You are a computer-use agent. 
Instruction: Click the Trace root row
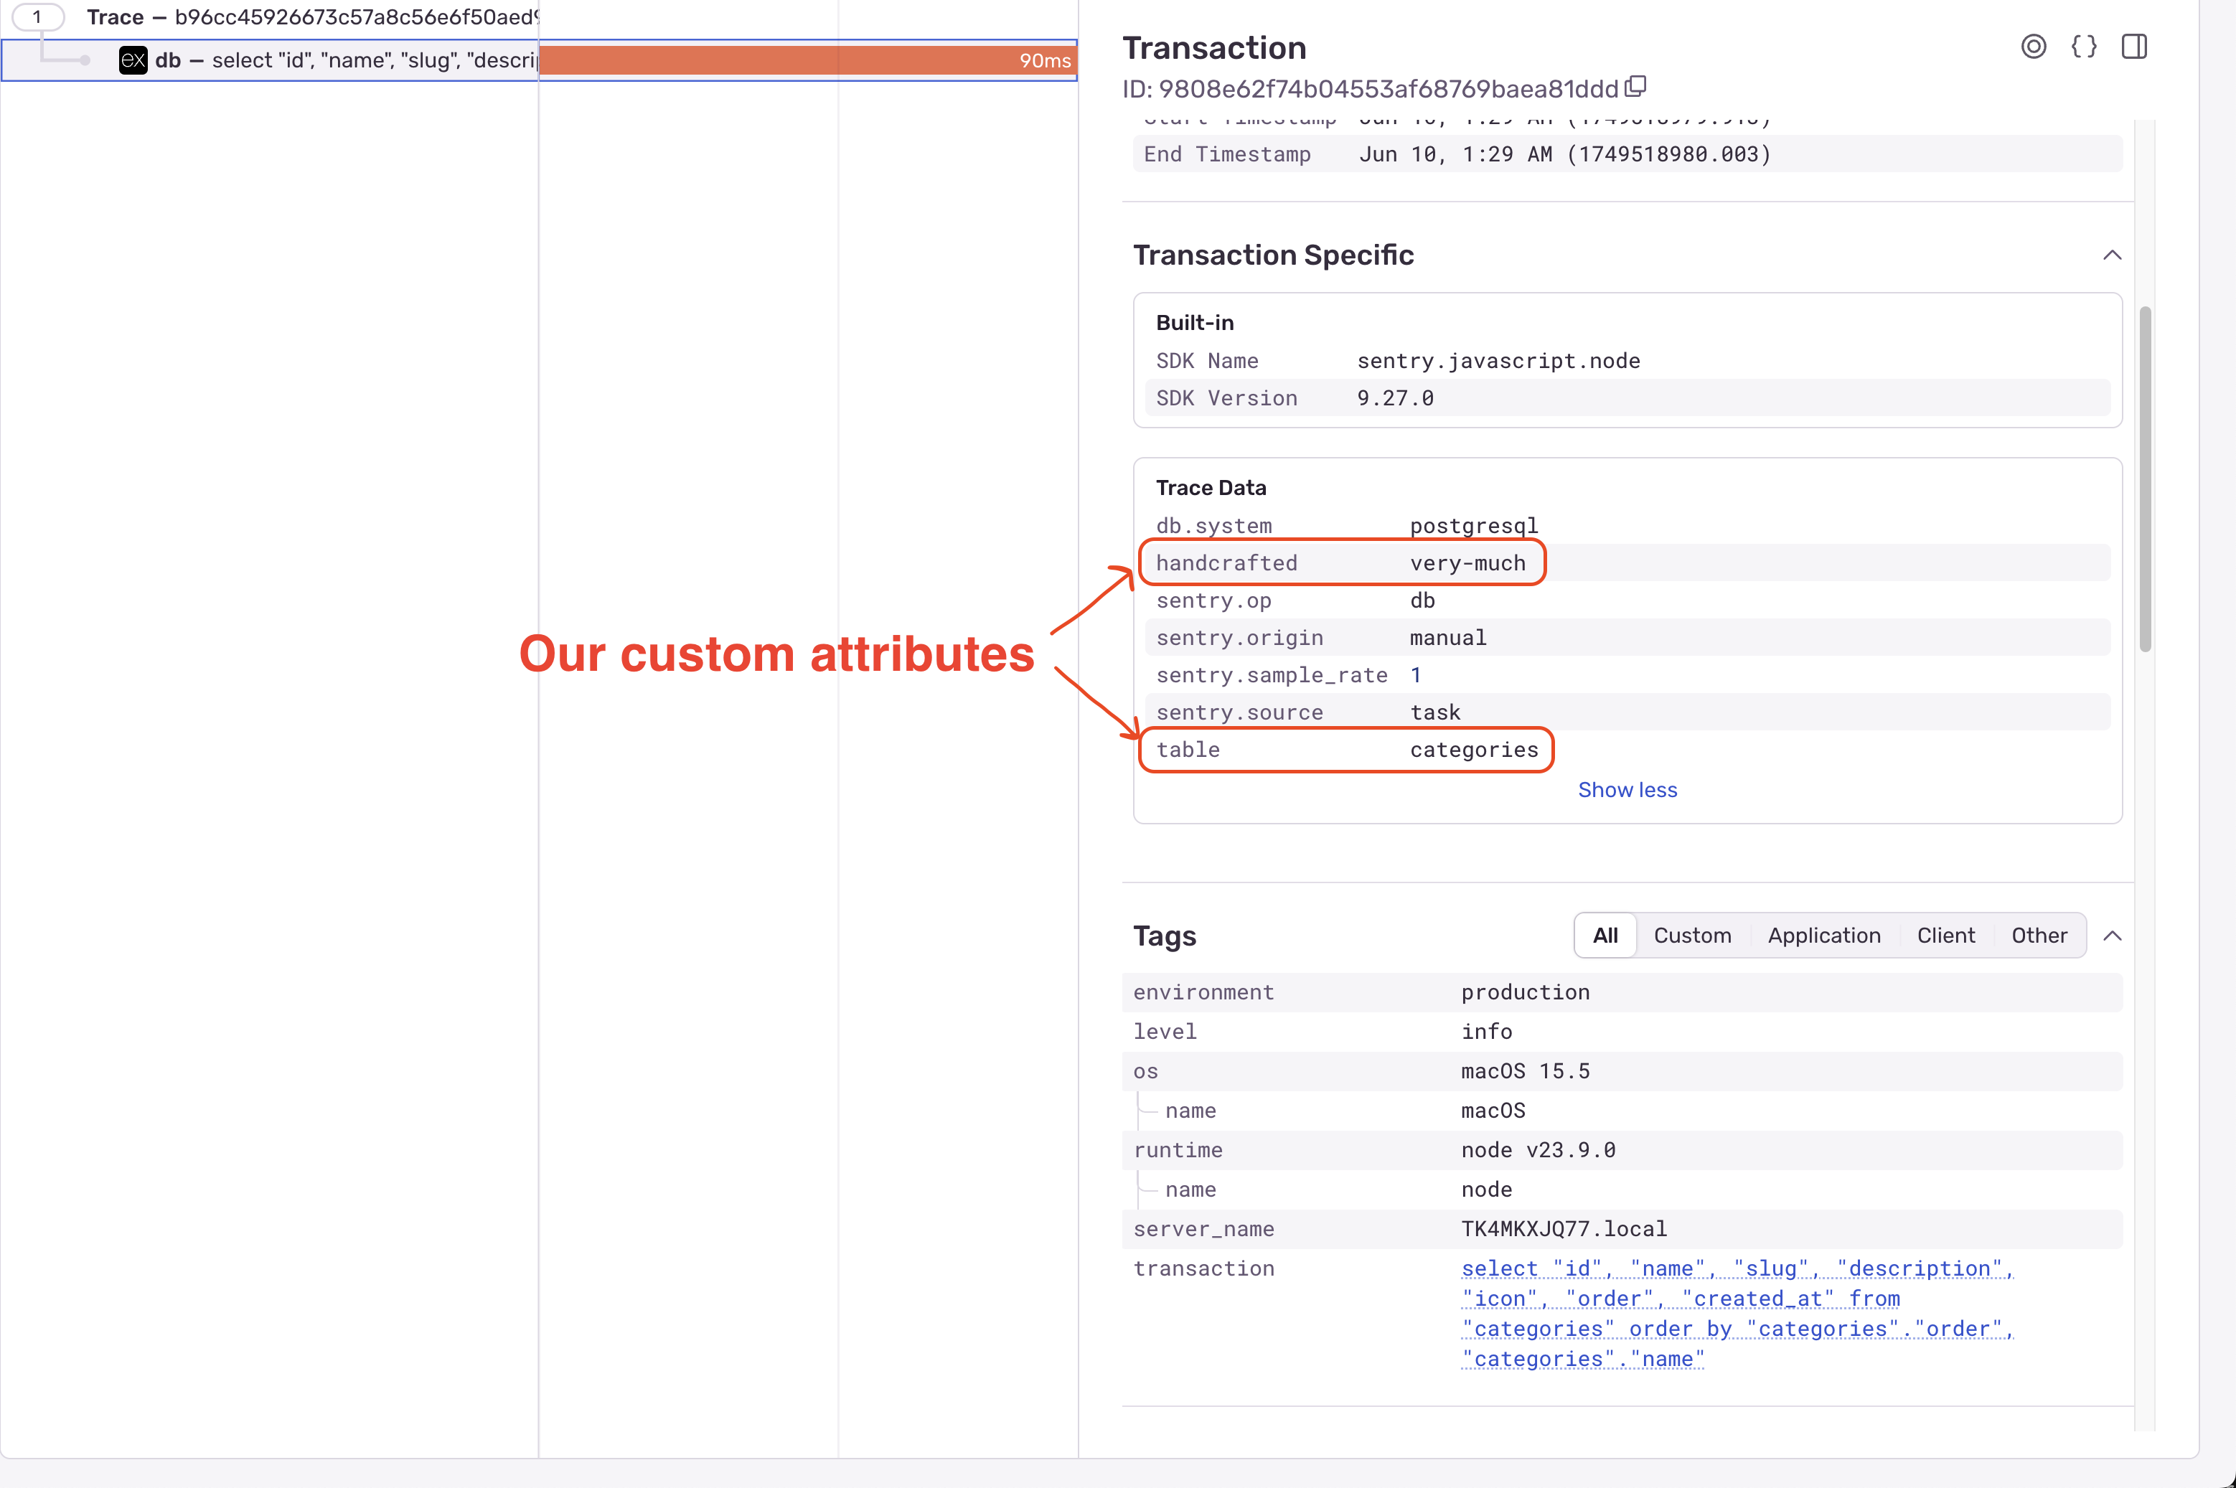coord(311,17)
